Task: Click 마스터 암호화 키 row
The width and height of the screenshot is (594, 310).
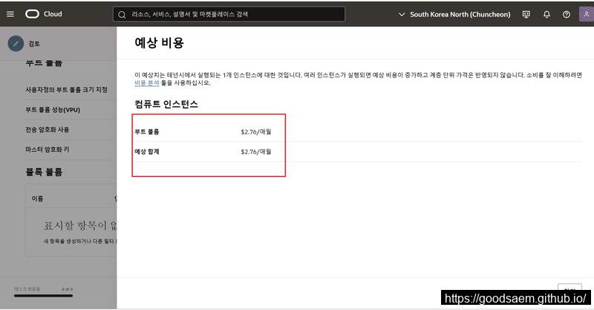Action: (x=48, y=149)
